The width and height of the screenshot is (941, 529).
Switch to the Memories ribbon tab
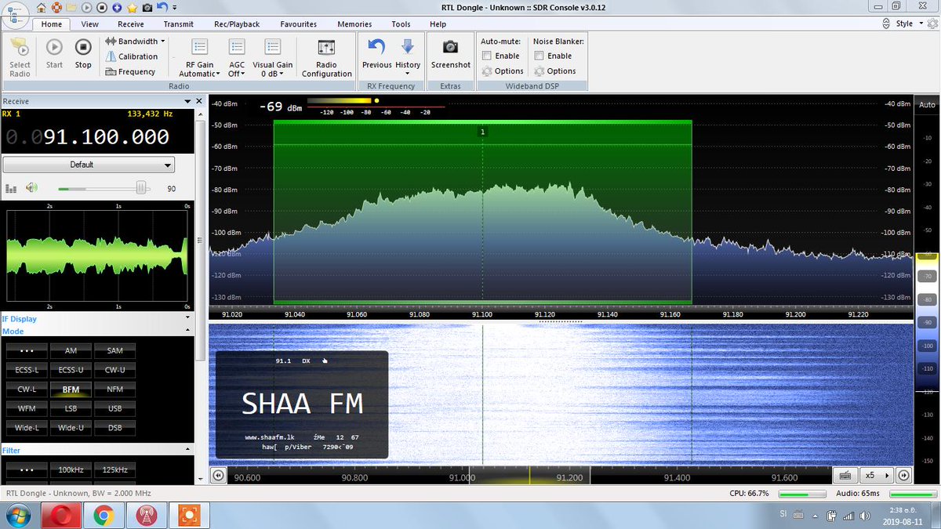pyautogui.click(x=354, y=24)
